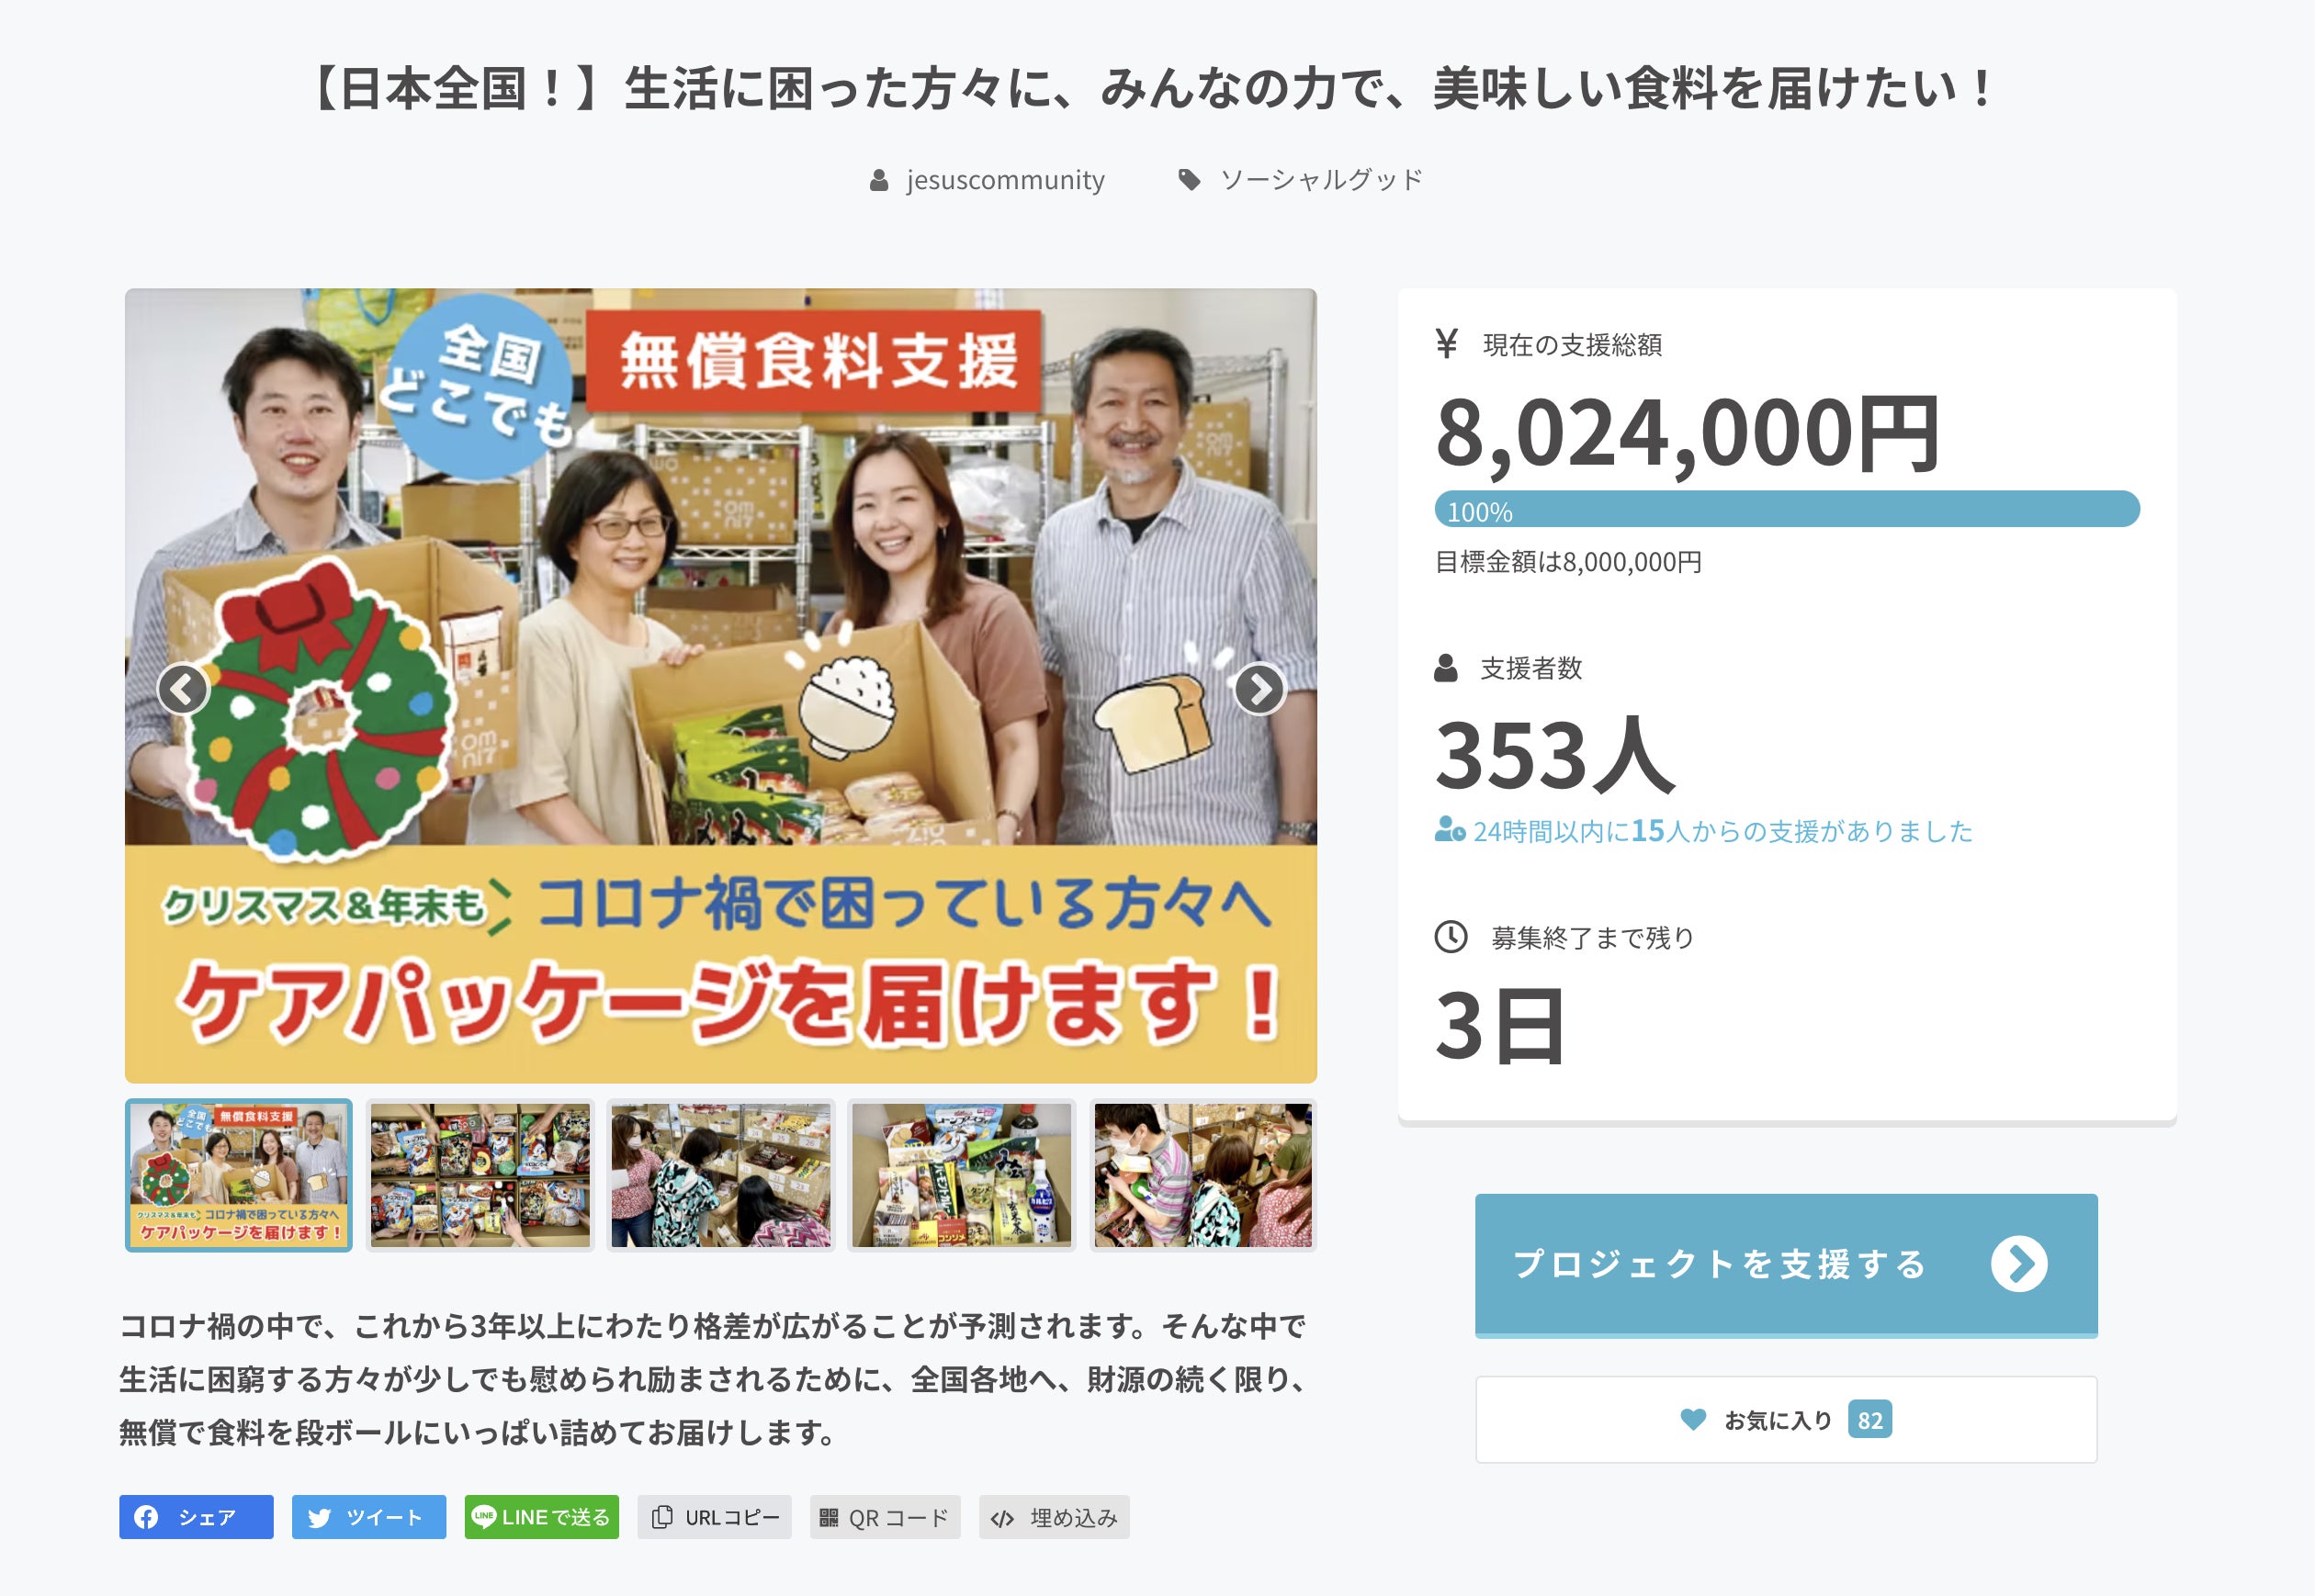This screenshot has height=1596, width=2315.
Task: Click the お気に入り button
Action: pos(1786,1420)
